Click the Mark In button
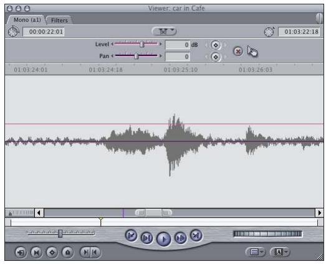The image size is (326, 264). [x=85, y=252]
